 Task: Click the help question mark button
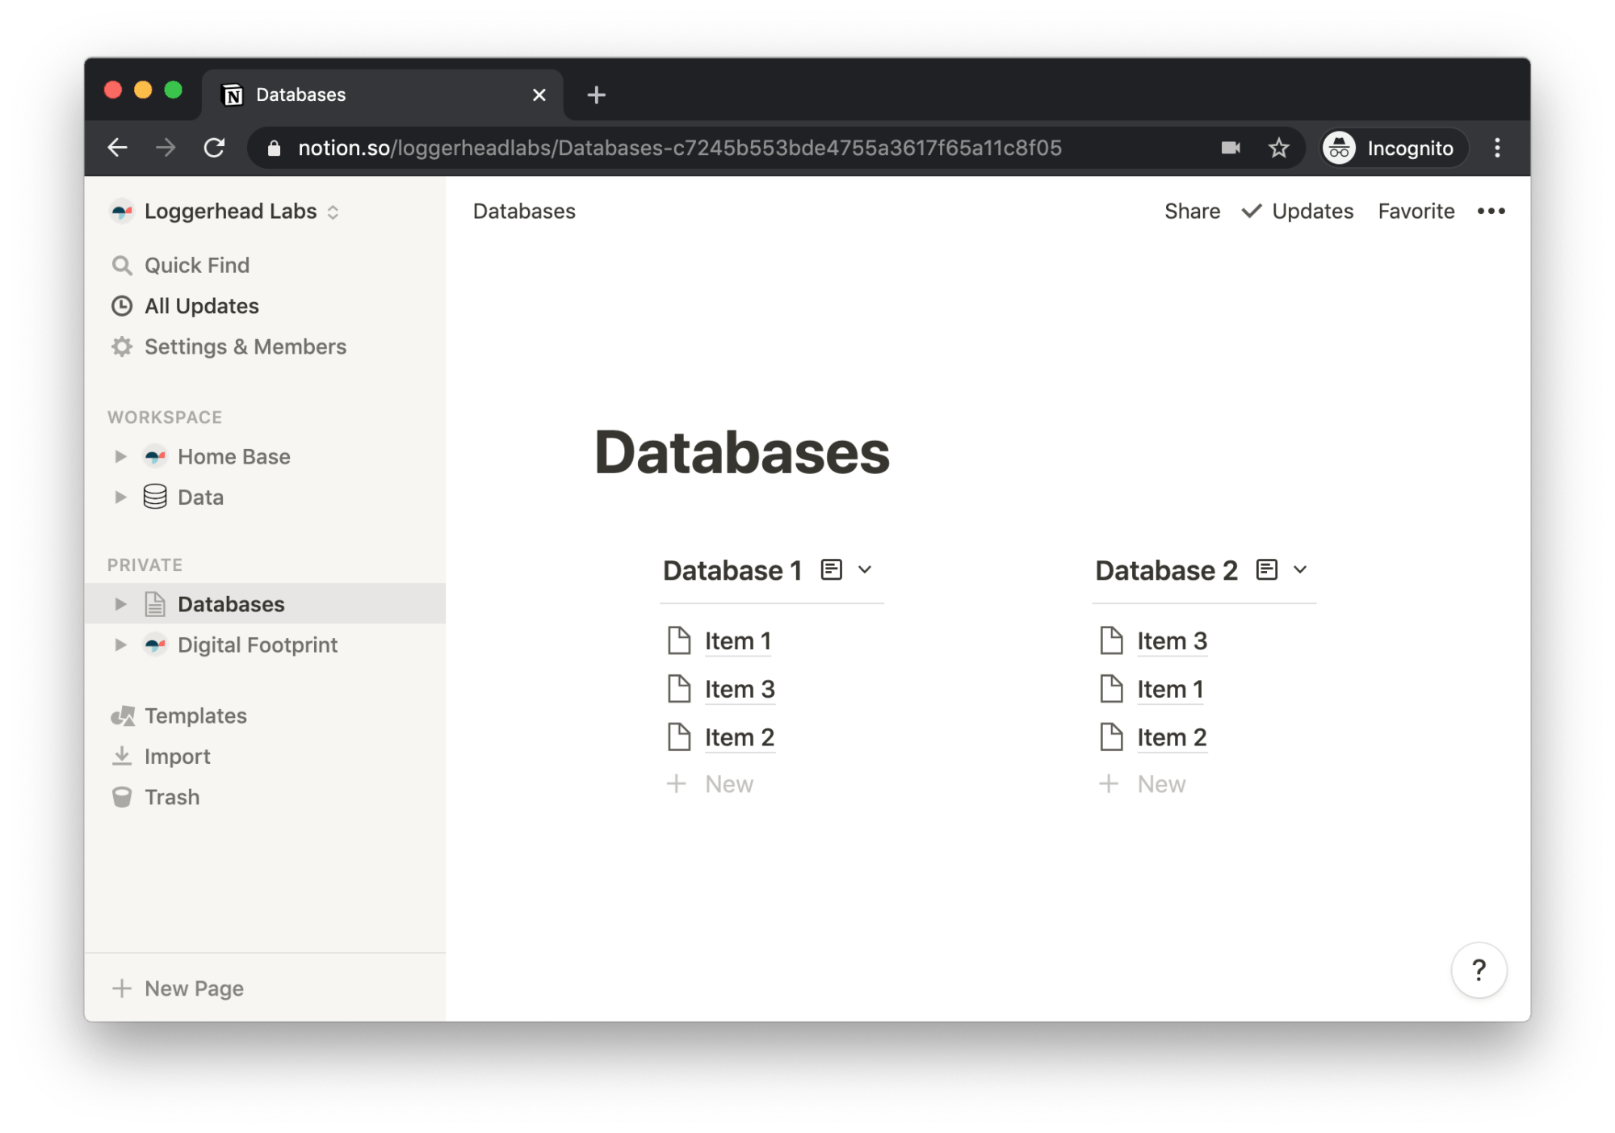pos(1478,970)
